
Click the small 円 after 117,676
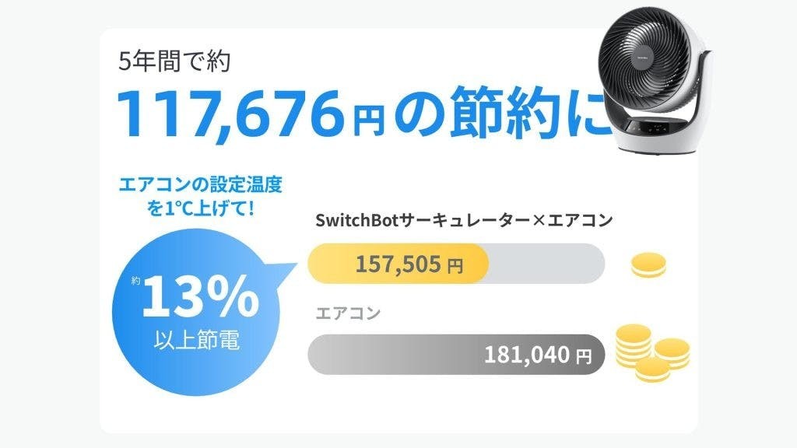[x=368, y=119]
